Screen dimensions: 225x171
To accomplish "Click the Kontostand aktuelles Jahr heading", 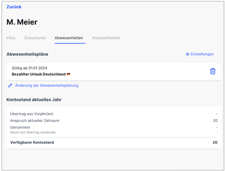I will pos(34,100).
